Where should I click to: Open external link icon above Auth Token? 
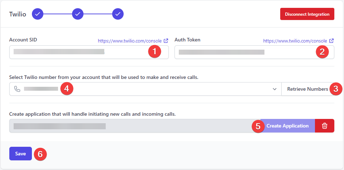[331, 41]
